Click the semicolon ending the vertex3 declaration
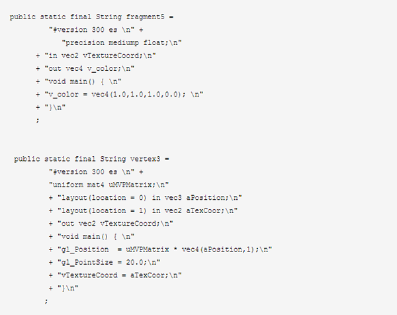 click(46, 301)
